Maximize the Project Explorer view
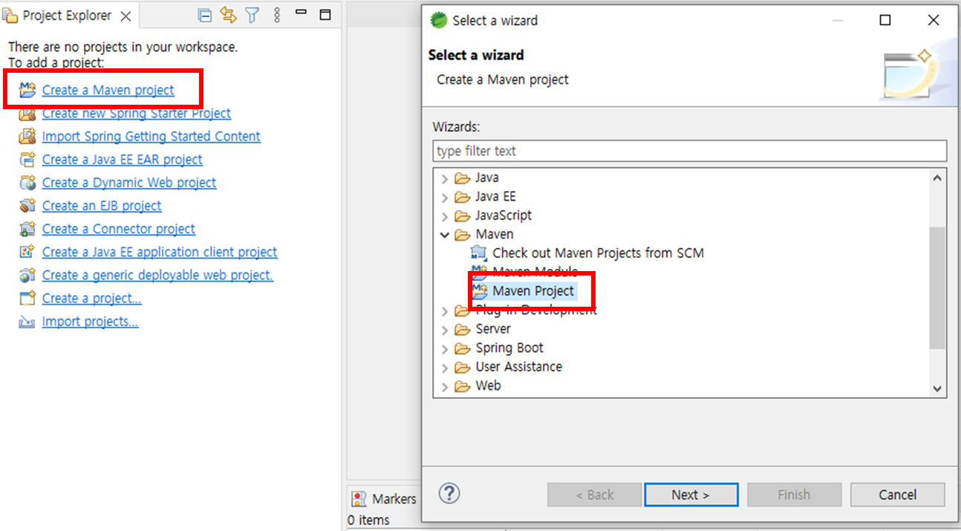The height and width of the screenshot is (531, 961). coord(325,14)
